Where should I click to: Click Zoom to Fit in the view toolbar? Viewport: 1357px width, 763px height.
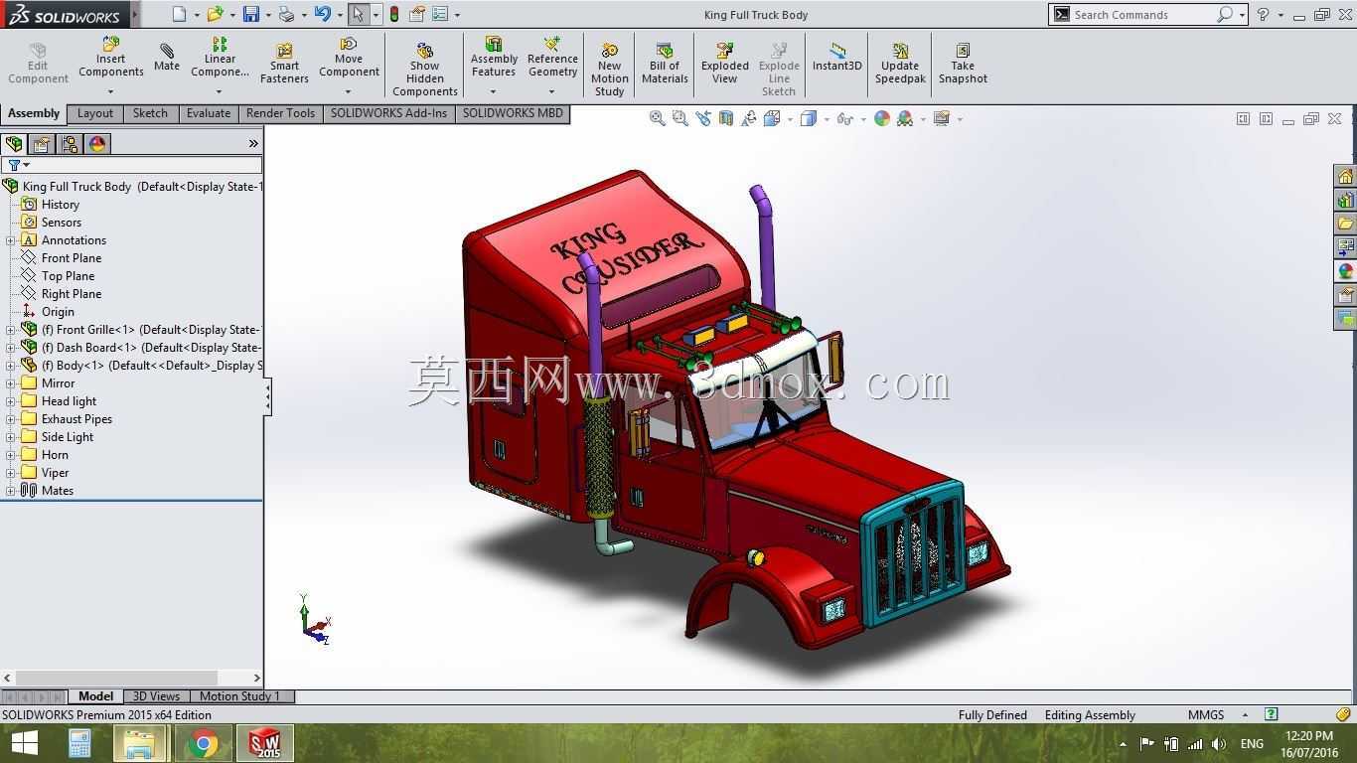pos(658,118)
